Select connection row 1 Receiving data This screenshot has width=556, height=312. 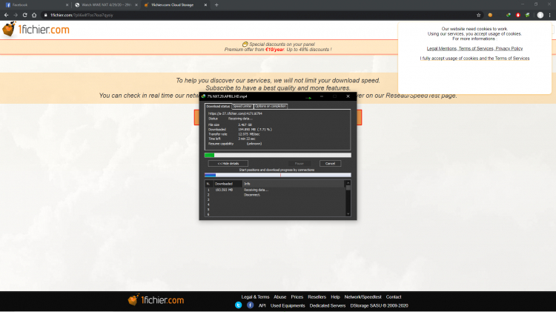pyautogui.click(x=275, y=190)
